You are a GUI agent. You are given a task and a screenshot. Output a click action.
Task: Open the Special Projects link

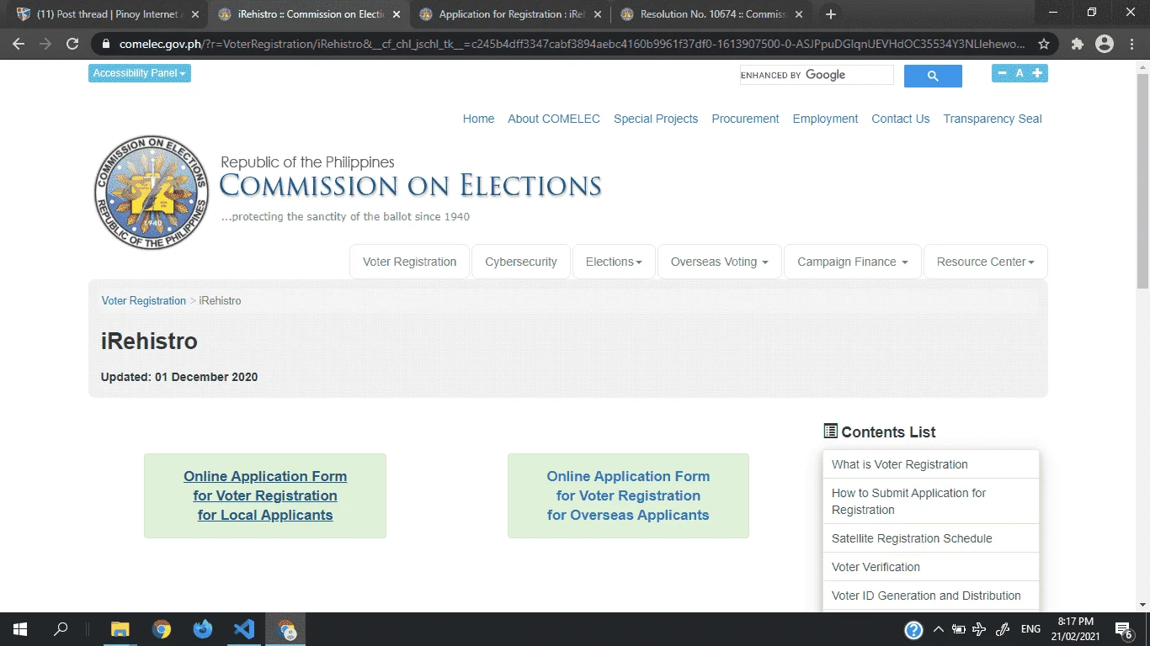tap(656, 119)
